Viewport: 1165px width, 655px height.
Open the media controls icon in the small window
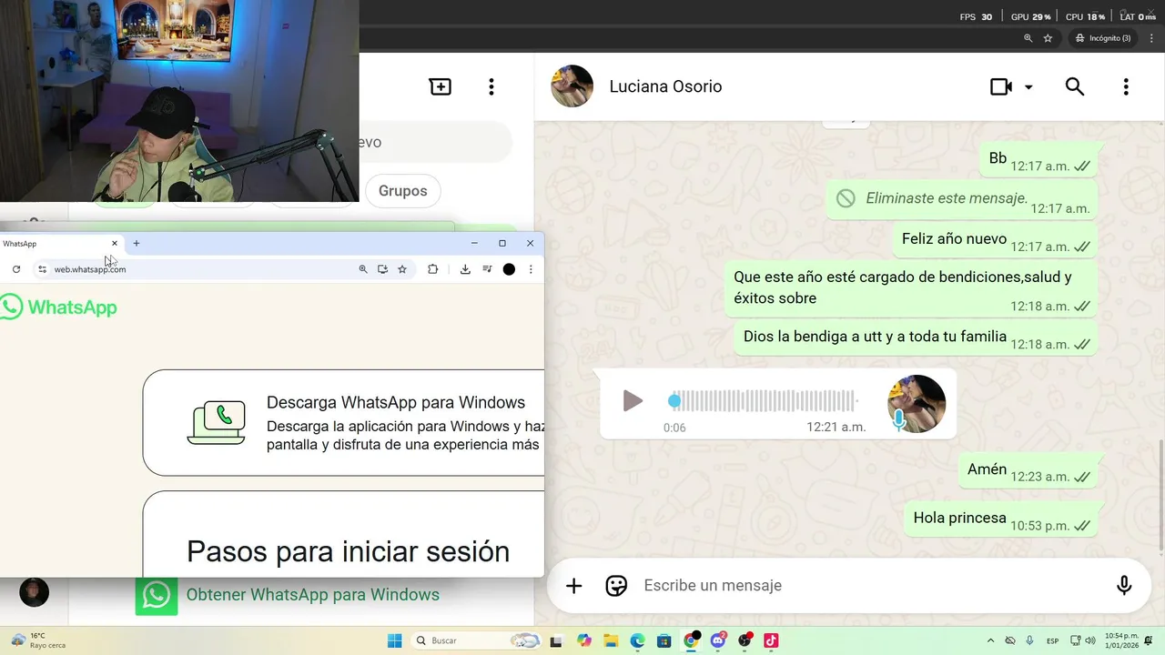(487, 269)
